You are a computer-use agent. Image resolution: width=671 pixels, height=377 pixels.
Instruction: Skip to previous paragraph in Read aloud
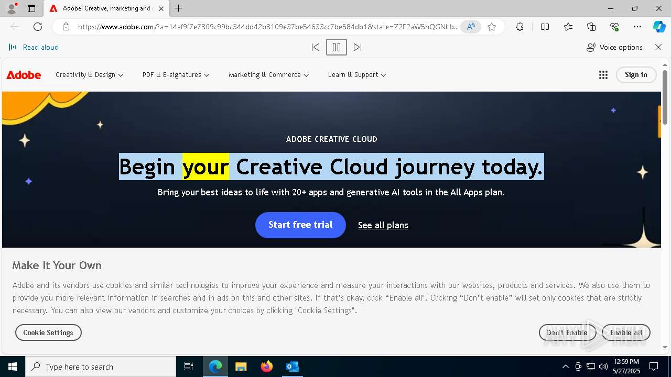316,47
